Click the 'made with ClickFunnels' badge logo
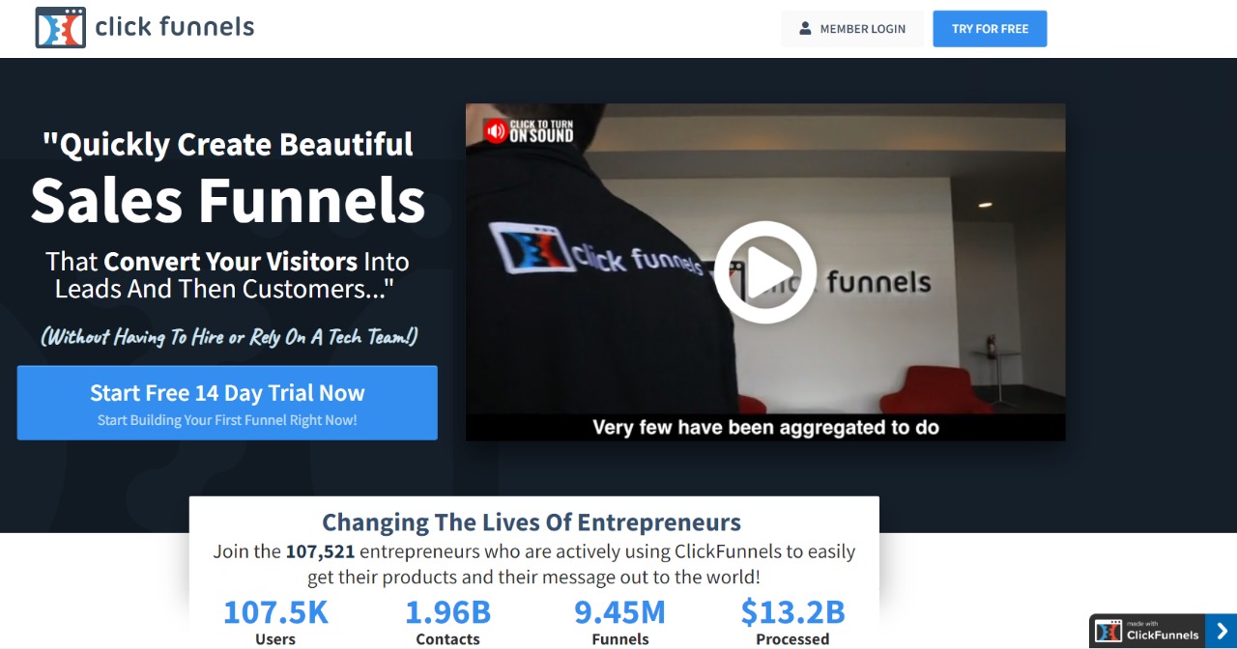The width and height of the screenshot is (1237, 649). pos(1108,632)
